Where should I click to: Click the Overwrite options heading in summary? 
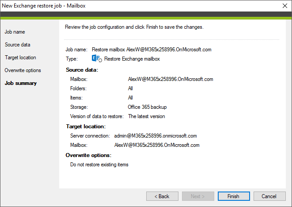pos(88,155)
